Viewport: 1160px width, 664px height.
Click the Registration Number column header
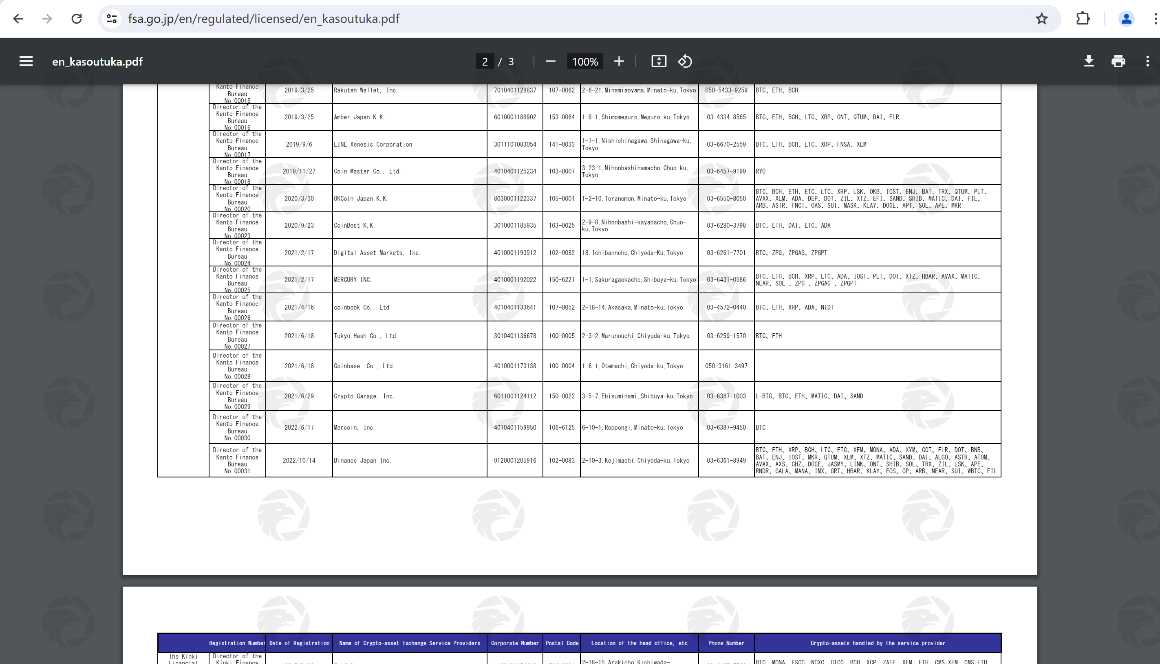coord(237,643)
